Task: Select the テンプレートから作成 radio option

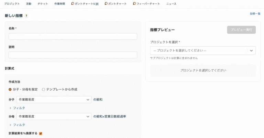Action: [x=44, y=89]
